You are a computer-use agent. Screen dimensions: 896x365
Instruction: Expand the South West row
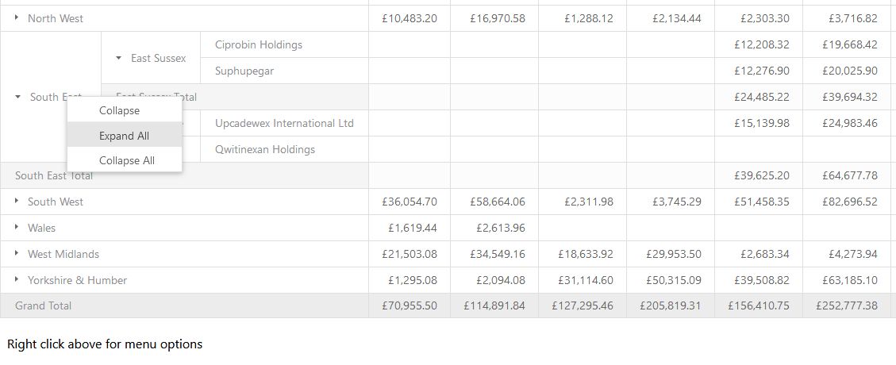point(17,201)
